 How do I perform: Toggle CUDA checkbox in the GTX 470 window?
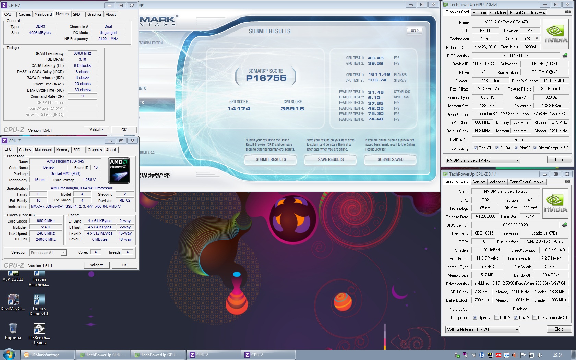(497, 148)
